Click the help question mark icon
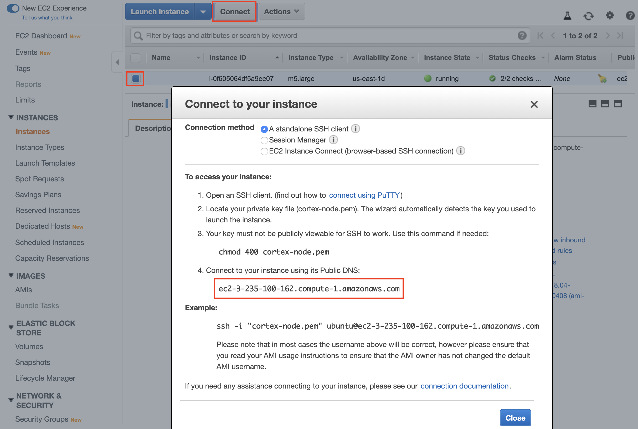Image resolution: width=638 pixels, height=429 pixels. tap(630, 15)
